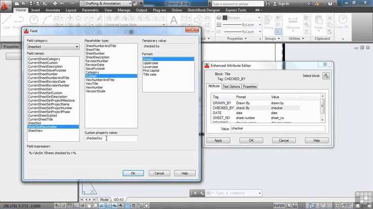Expand the Properties ribbon panel
373x209 pixels.
click(237, 38)
